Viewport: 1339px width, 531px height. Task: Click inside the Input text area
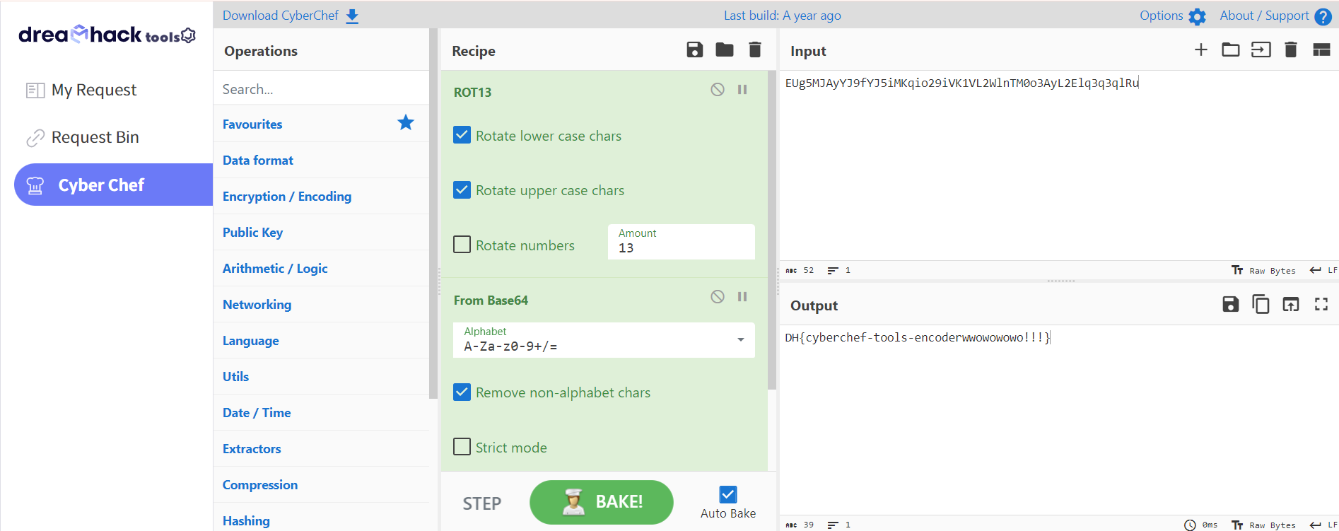pos(1059,165)
